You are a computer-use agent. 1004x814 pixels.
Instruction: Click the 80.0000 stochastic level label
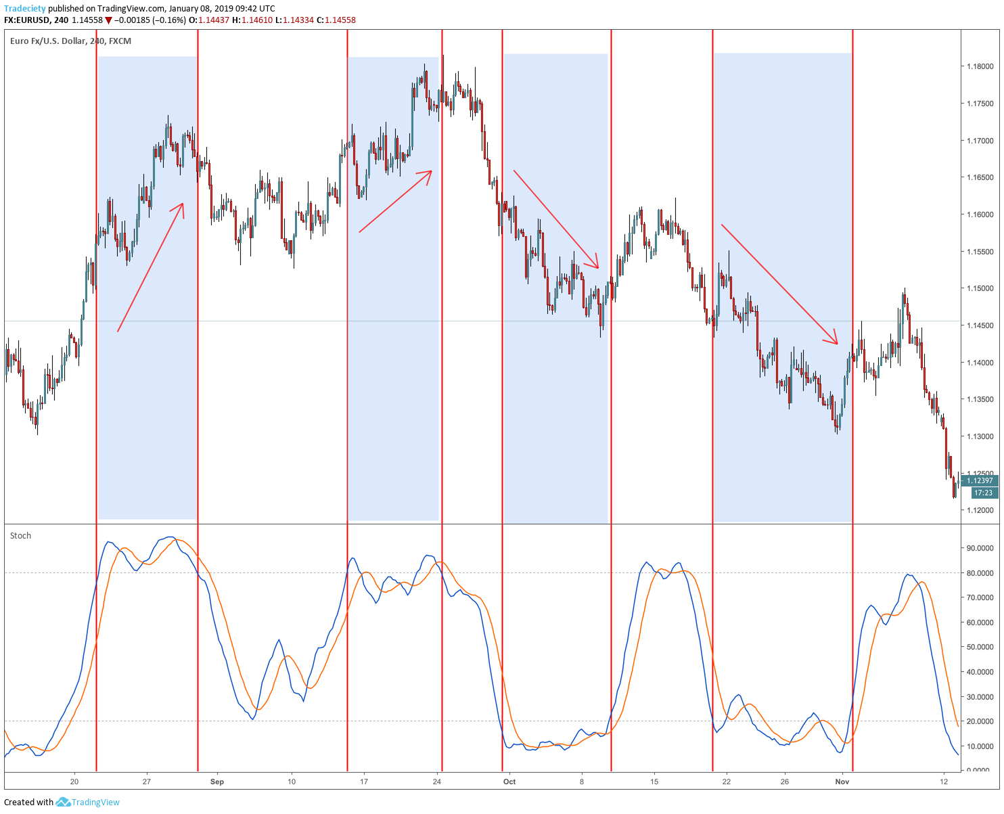pyautogui.click(x=980, y=573)
